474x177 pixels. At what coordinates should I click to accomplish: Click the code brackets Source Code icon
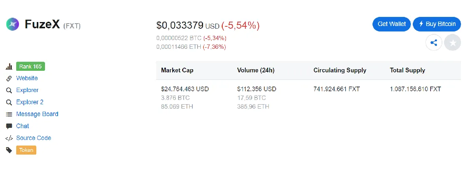click(9, 138)
